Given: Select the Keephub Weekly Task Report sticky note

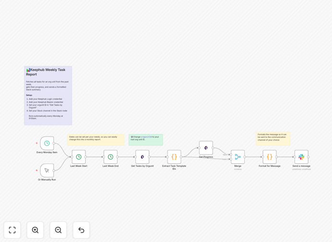Looking at the screenshot, I should pyautogui.click(x=48, y=95).
